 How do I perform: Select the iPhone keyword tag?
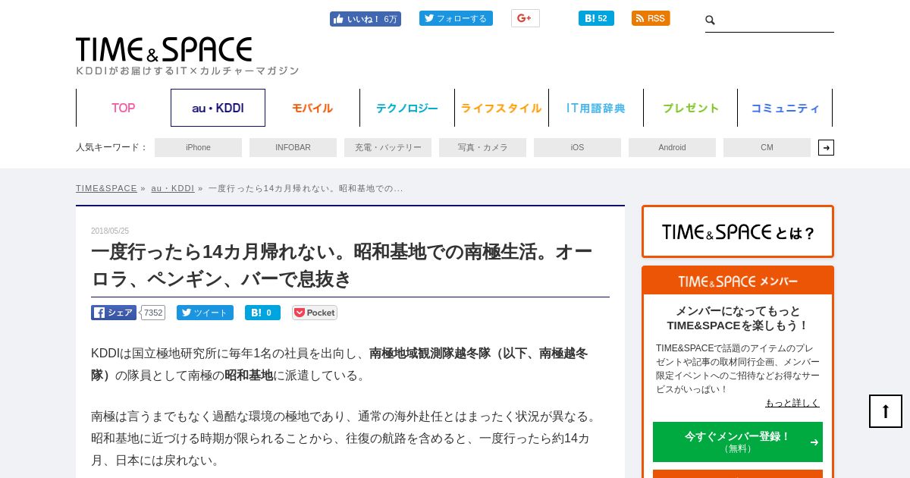coord(198,147)
